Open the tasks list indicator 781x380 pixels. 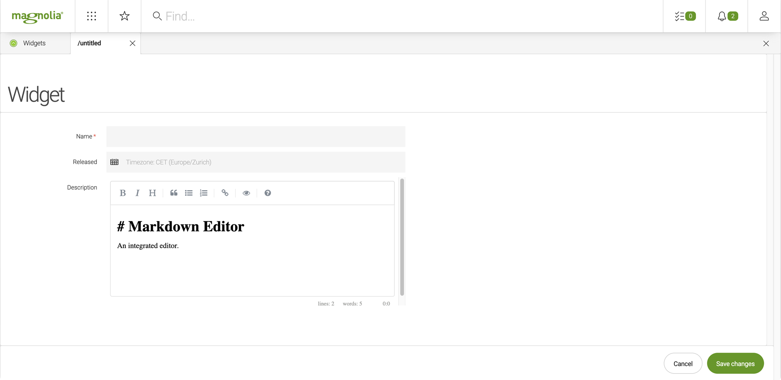coord(685,16)
